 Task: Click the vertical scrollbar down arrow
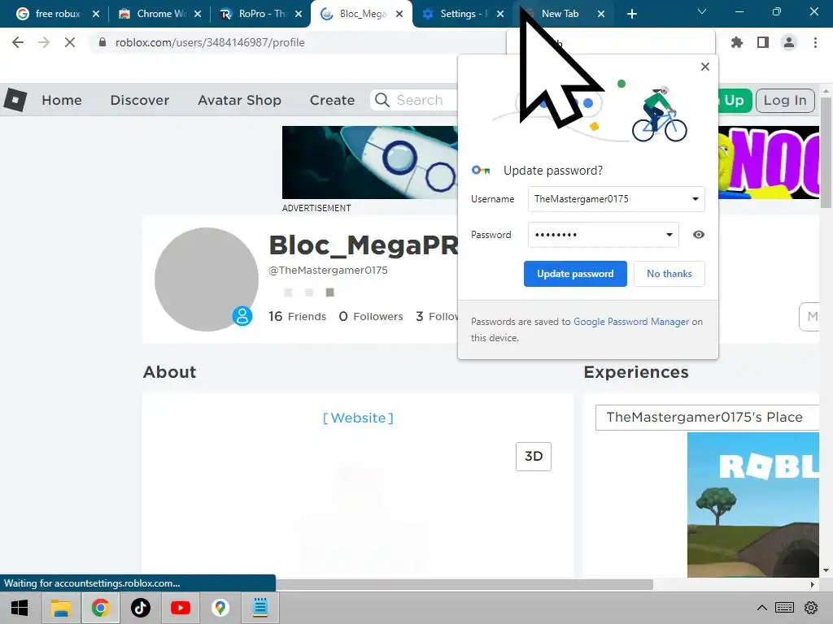[x=826, y=570]
